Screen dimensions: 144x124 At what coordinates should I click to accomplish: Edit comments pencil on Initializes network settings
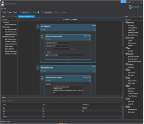point(90,39)
